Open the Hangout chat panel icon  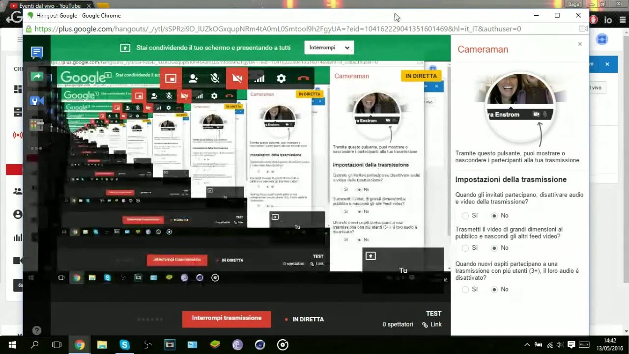[37, 52]
